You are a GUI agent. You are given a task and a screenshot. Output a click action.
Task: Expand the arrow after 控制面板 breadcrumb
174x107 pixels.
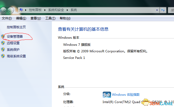[x=45, y=10]
